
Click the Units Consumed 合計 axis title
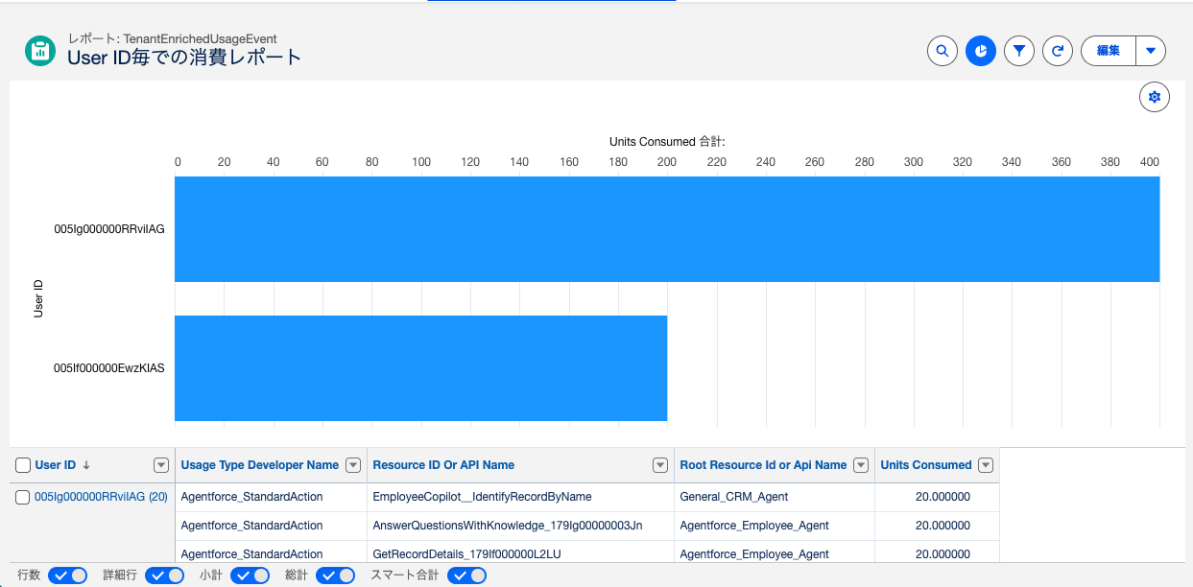[667, 142]
